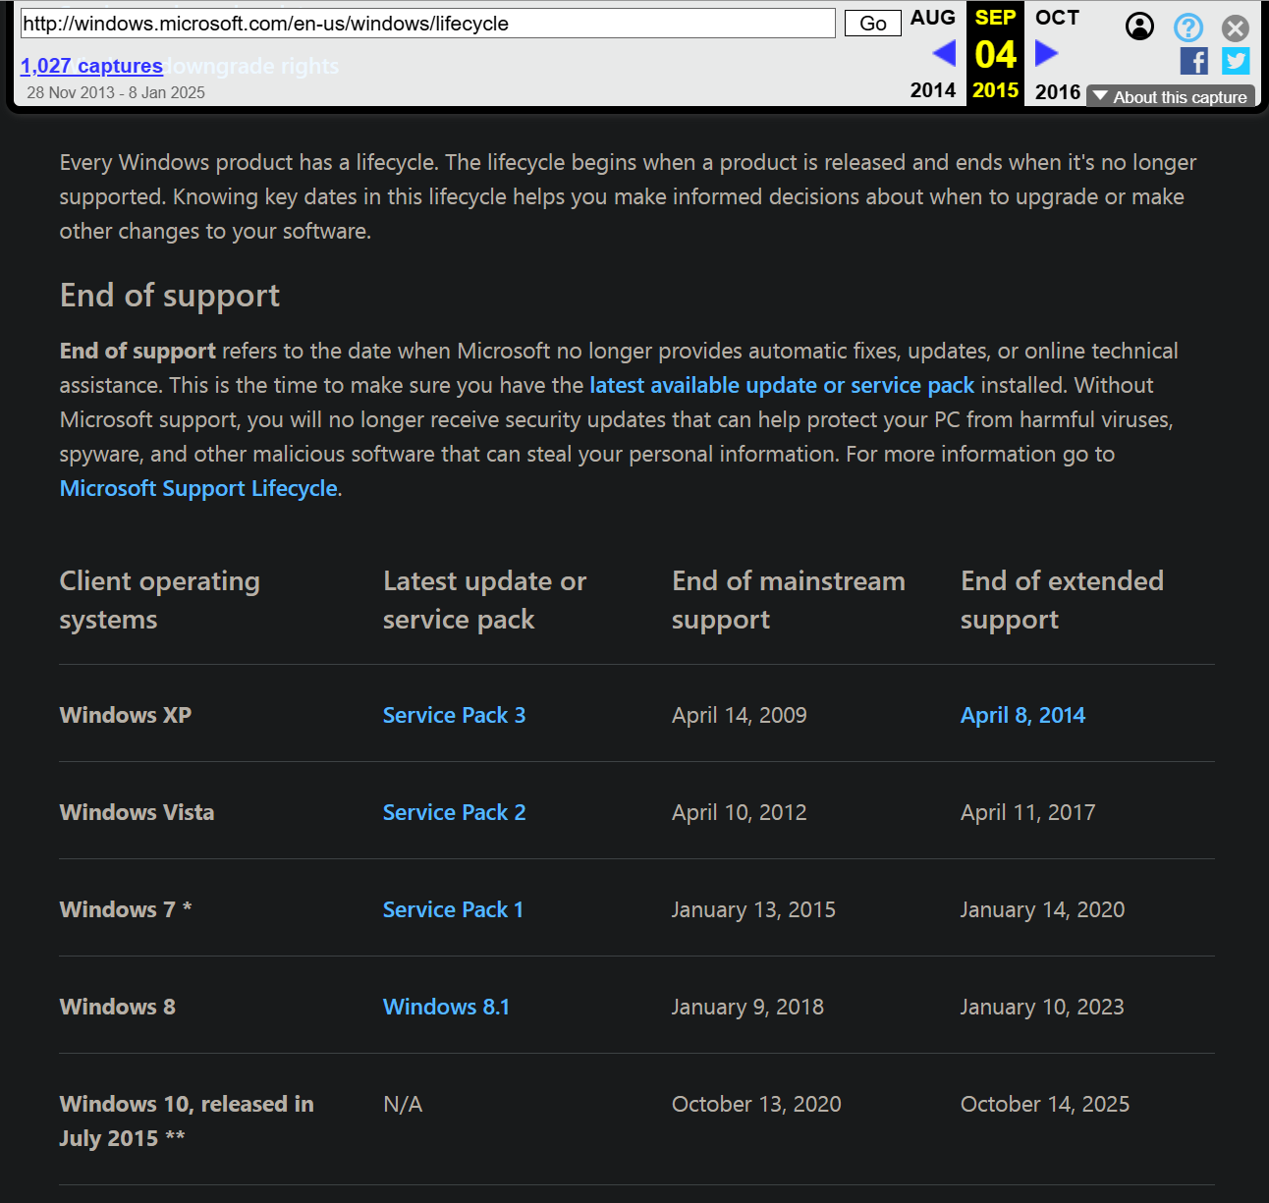Jump to AUG 2014 capture month
1269x1203 pixels.
(932, 18)
